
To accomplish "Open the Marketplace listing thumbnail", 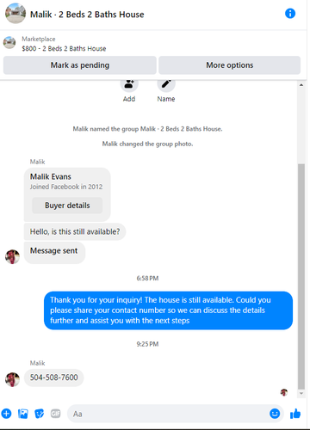I will click(9, 43).
